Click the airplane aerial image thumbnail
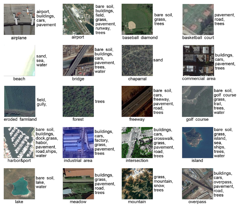238x208 pixels. point(19,19)
